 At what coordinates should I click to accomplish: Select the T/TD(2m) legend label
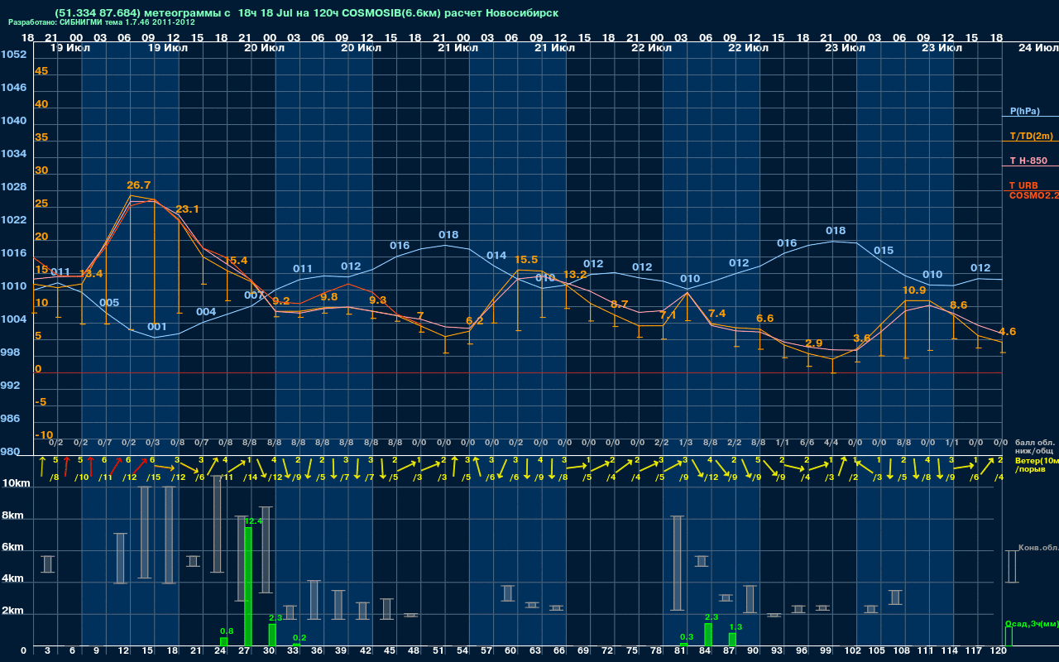click(1030, 136)
